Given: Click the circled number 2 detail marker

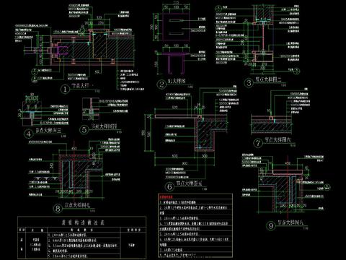Looking at the screenshot, I should 161,84.
